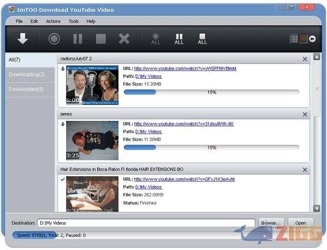Screen dimensions: 327x250
Task: Switch to thumbnail view mode
Action: coord(304,39)
